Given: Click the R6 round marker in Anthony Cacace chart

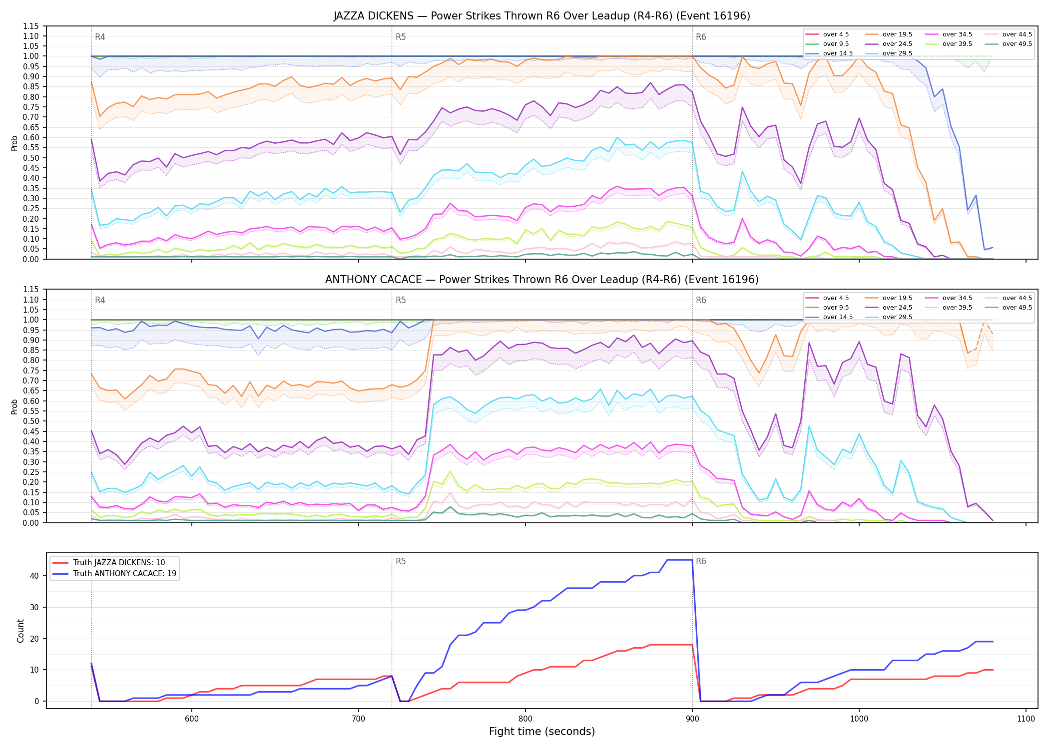Looking at the screenshot, I should 701,300.
